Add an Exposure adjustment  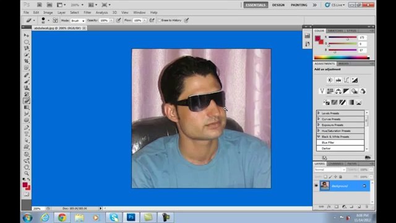(355, 80)
